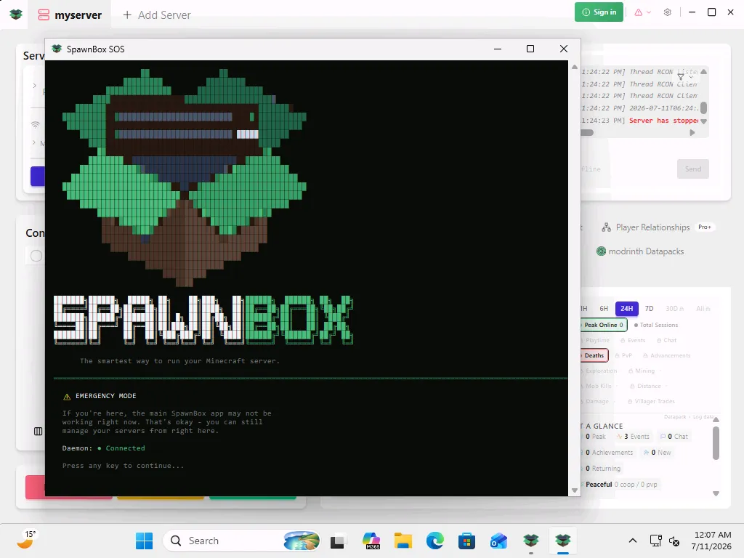The height and width of the screenshot is (558, 744).
Task: Click the At a Glance scrollbar thumb
Action: point(716,443)
